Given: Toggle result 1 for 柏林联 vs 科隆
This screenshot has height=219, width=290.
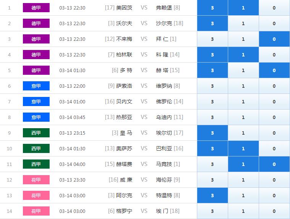Looking at the screenshot, I should (x=243, y=55).
